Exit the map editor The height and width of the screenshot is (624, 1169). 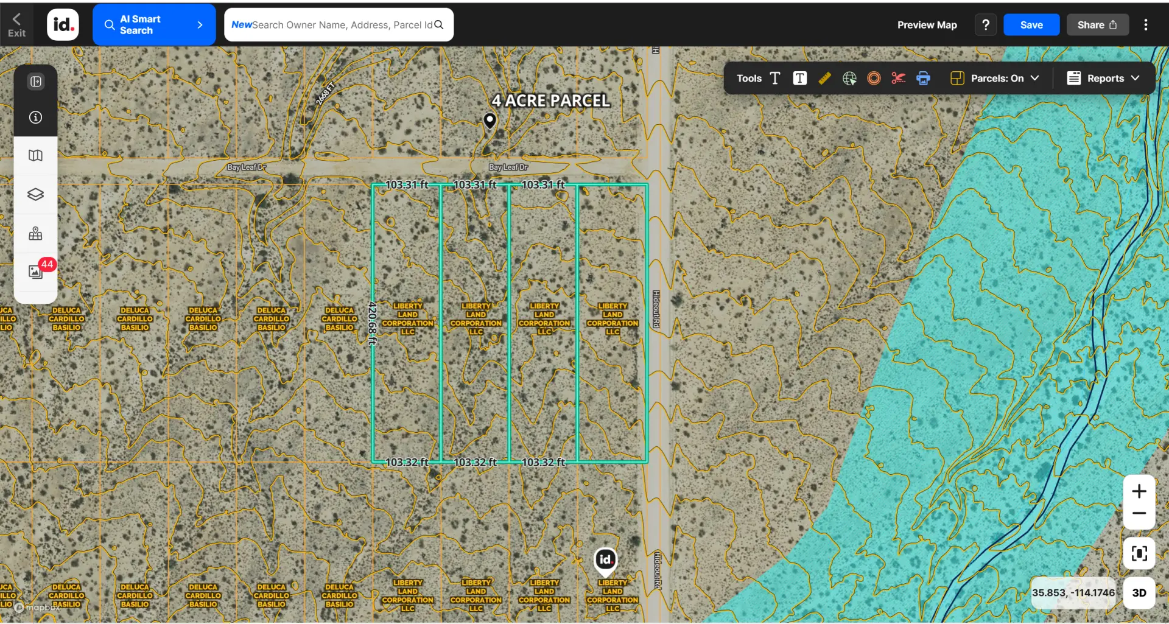tap(16, 25)
